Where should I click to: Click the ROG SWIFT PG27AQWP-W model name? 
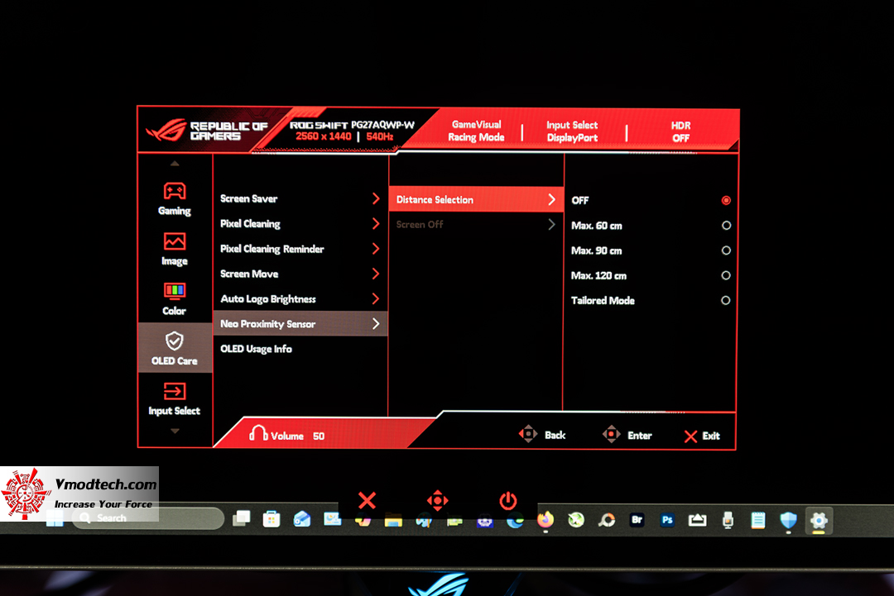352,125
